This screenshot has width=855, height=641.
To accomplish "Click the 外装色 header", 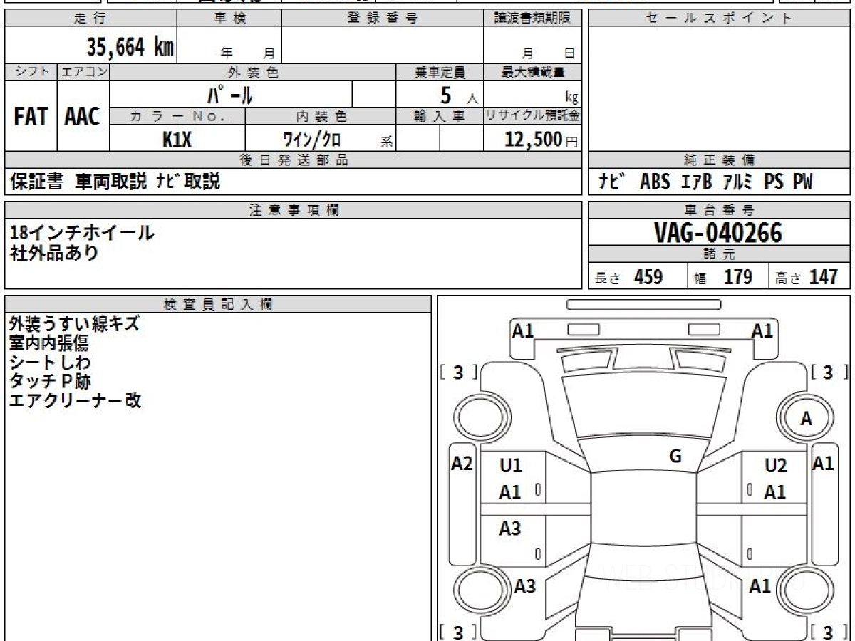I will point(253,72).
